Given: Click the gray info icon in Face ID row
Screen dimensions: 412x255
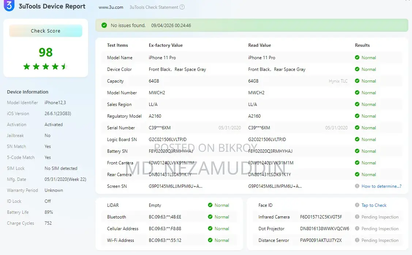Looking at the screenshot, I should click(357, 205).
